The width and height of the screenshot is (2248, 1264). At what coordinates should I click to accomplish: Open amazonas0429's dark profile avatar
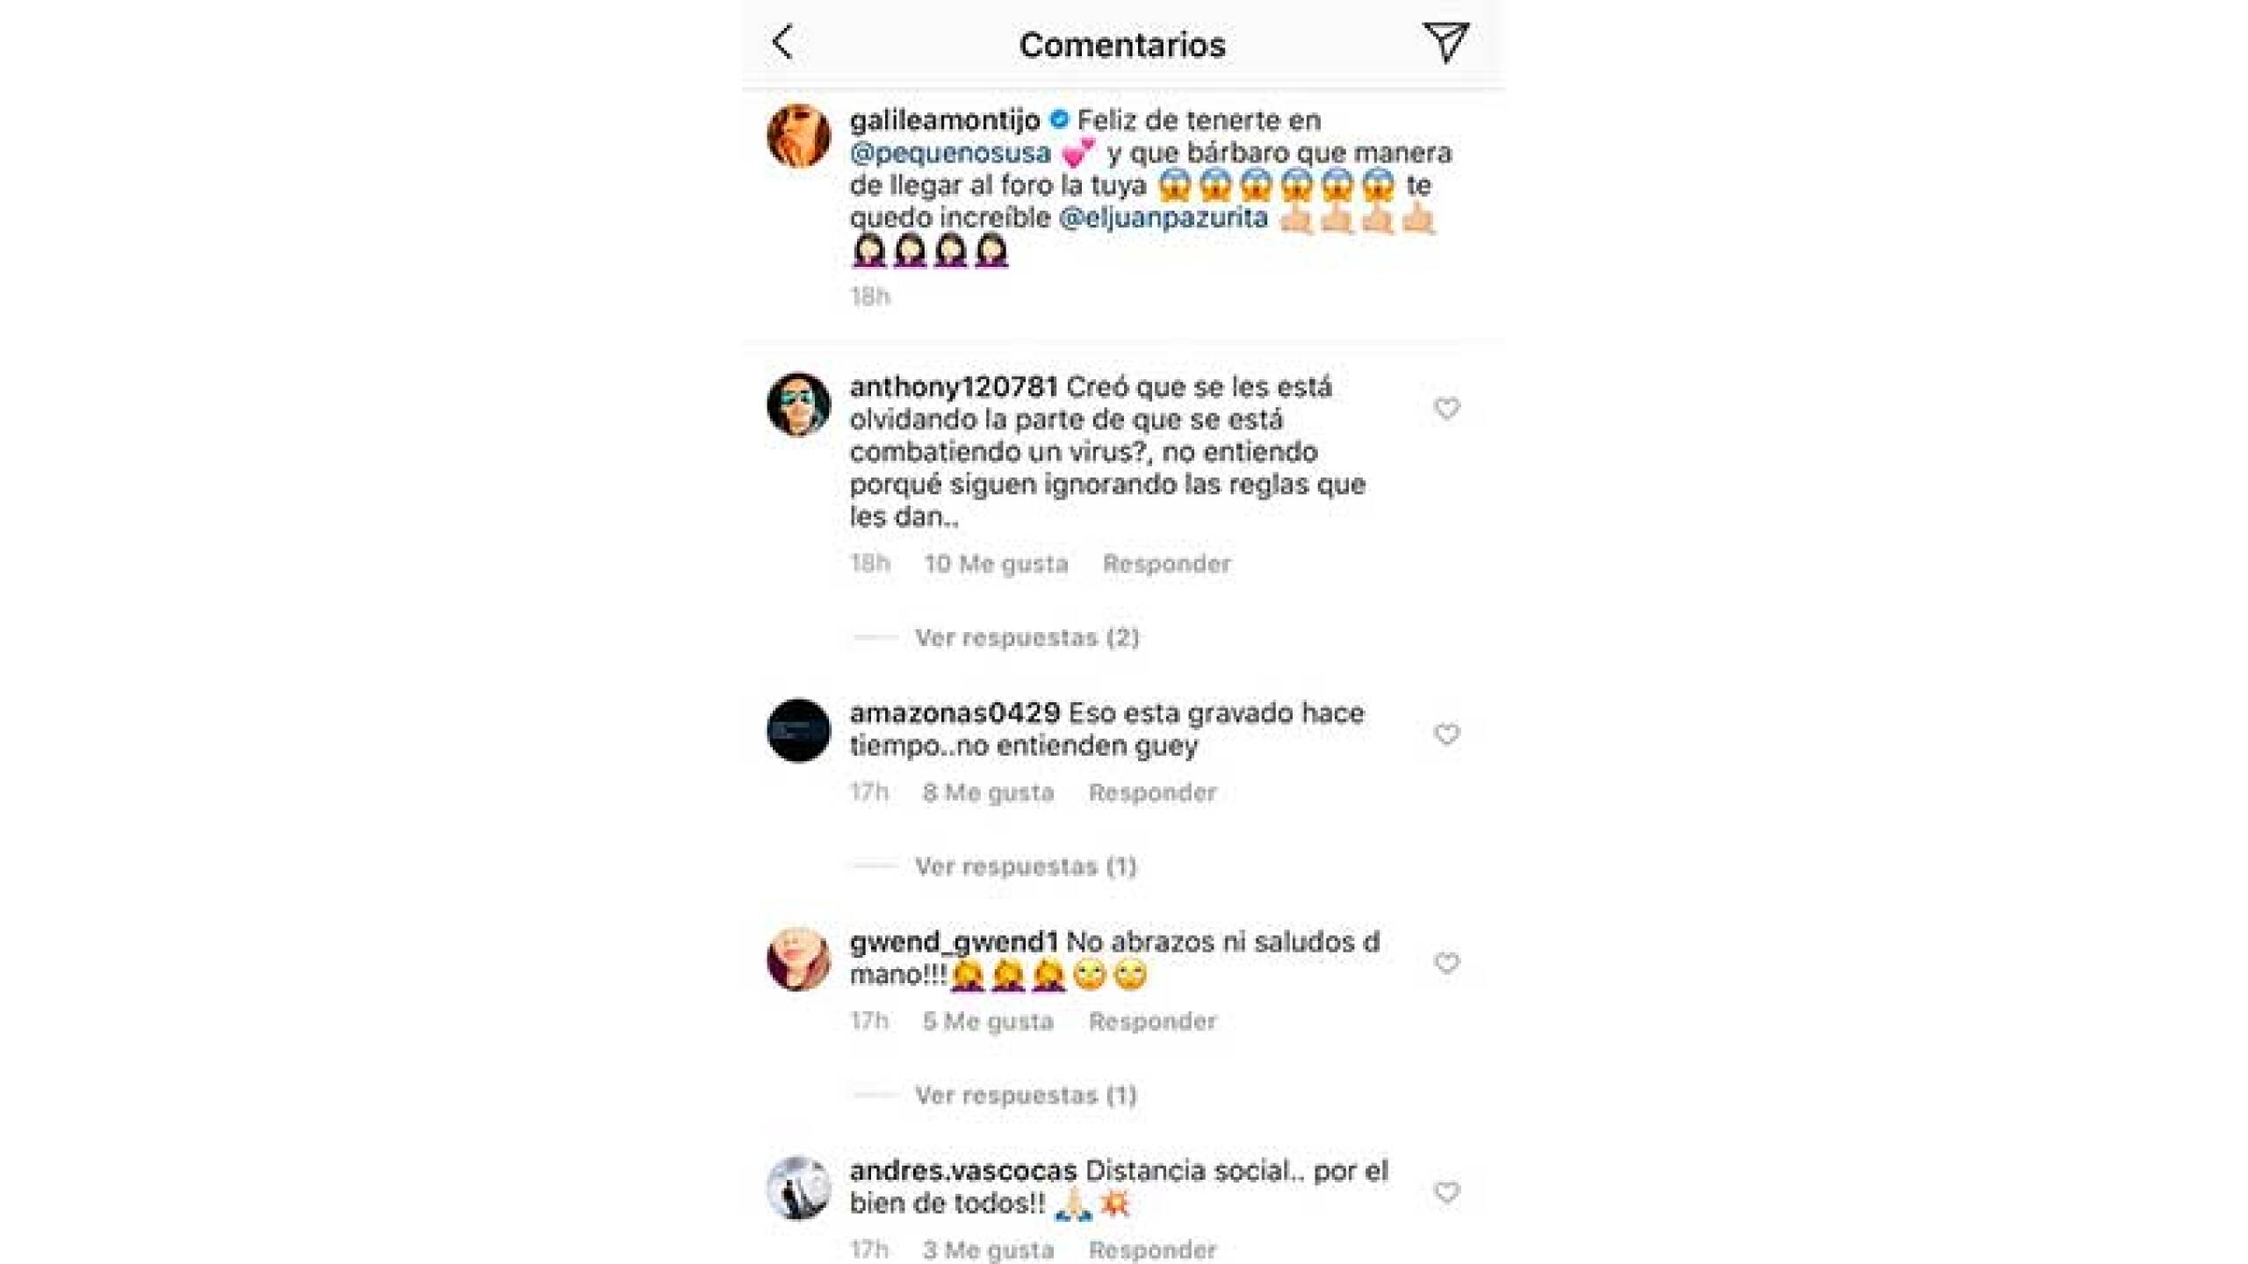pyautogui.click(x=798, y=730)
